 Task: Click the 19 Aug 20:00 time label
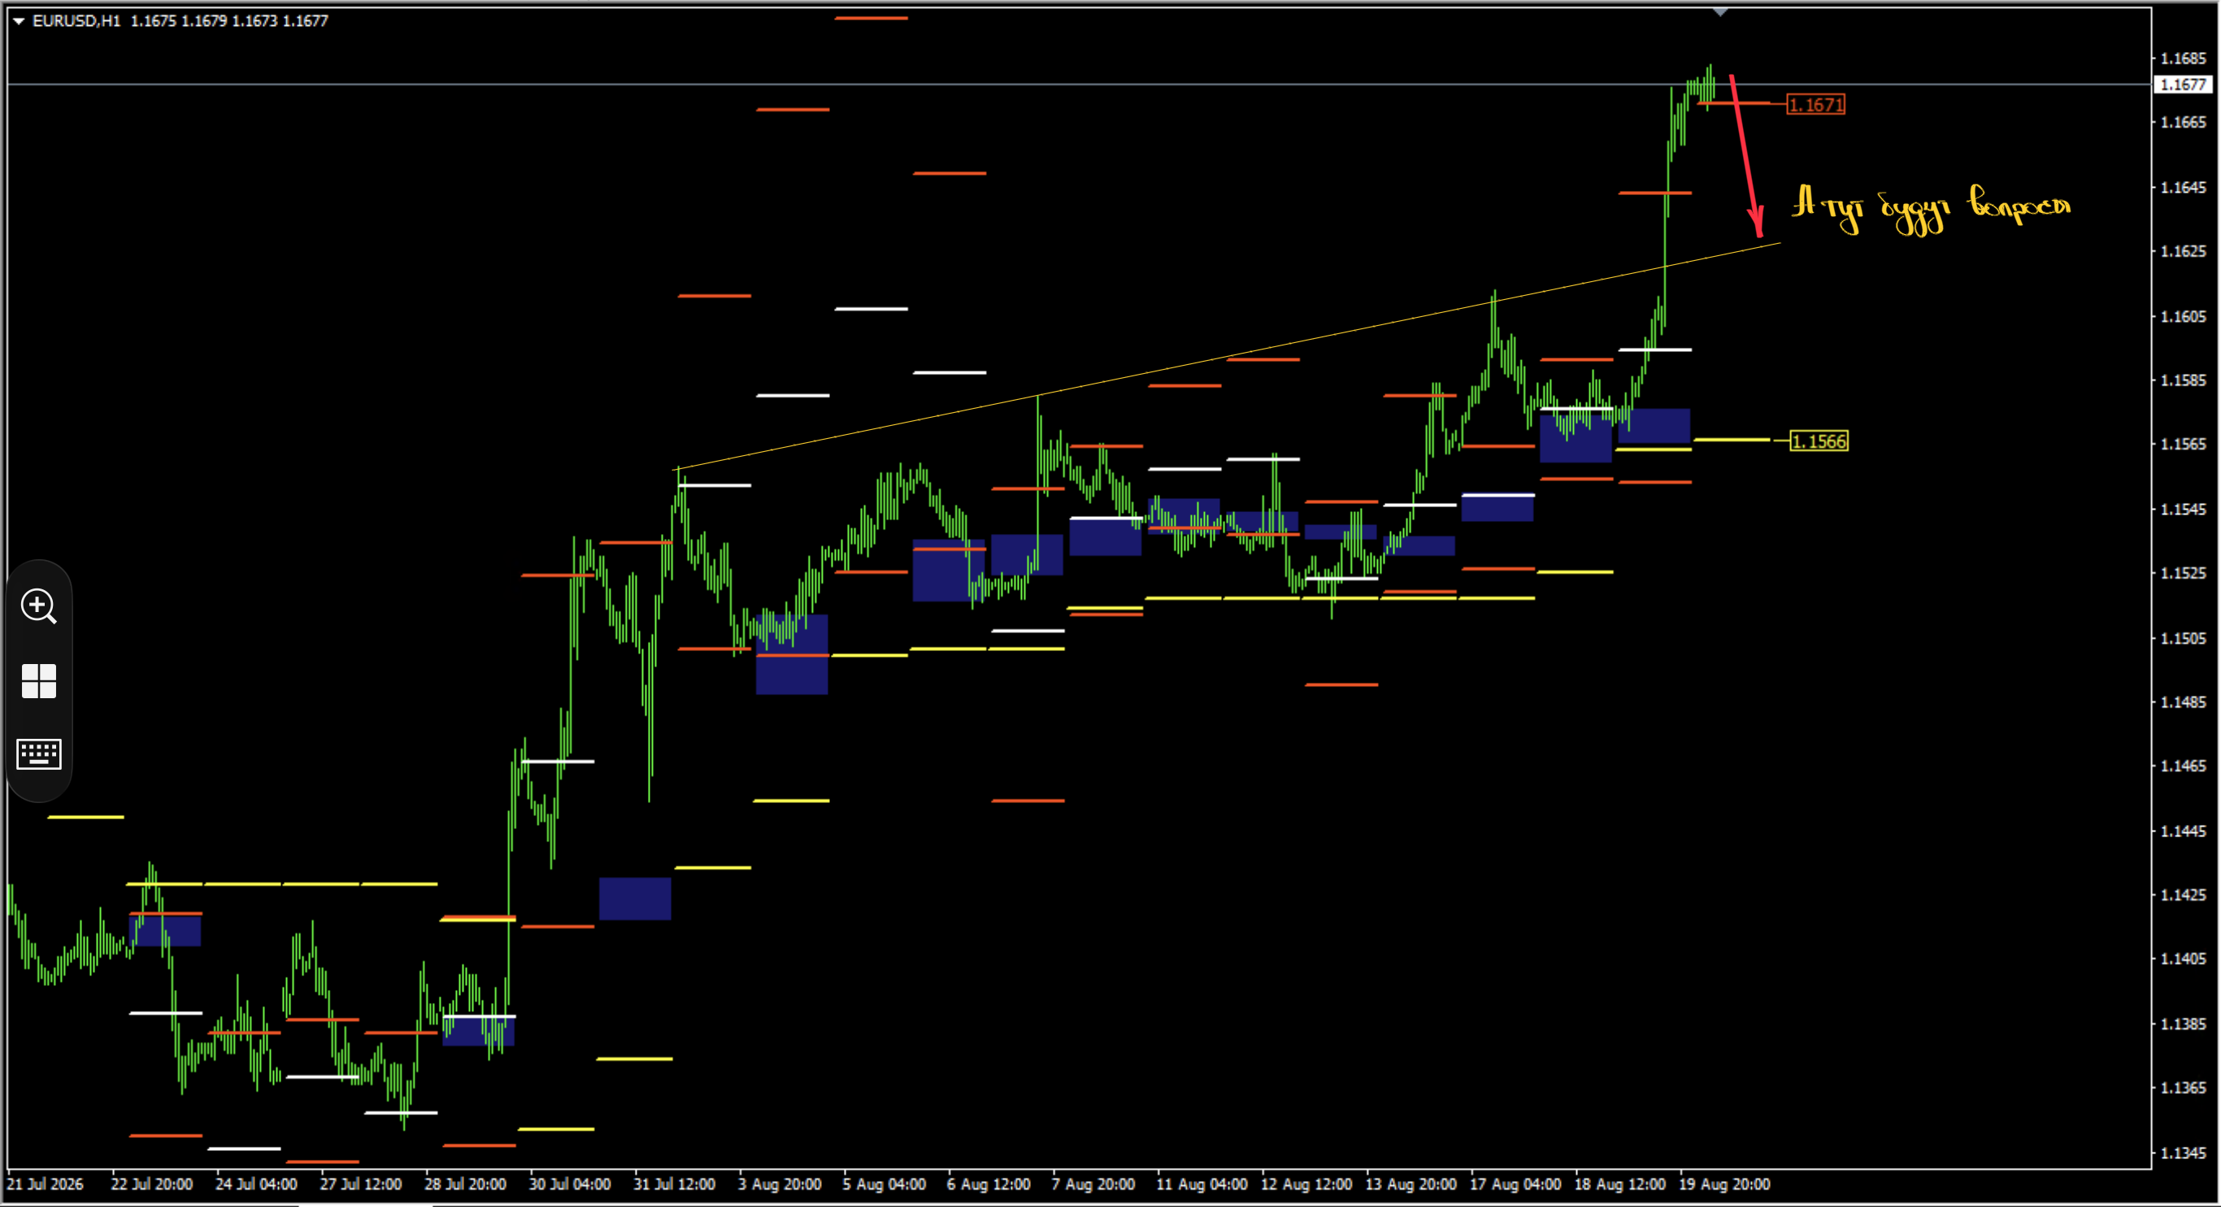coord(1724,1184)
